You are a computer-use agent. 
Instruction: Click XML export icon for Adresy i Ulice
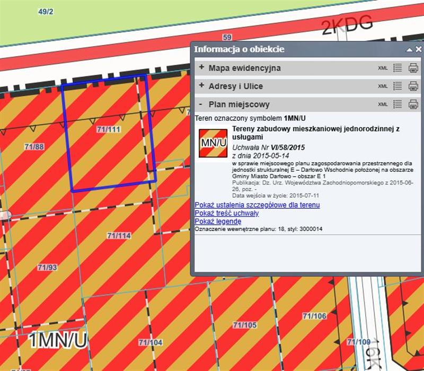[x=383, y=86]
